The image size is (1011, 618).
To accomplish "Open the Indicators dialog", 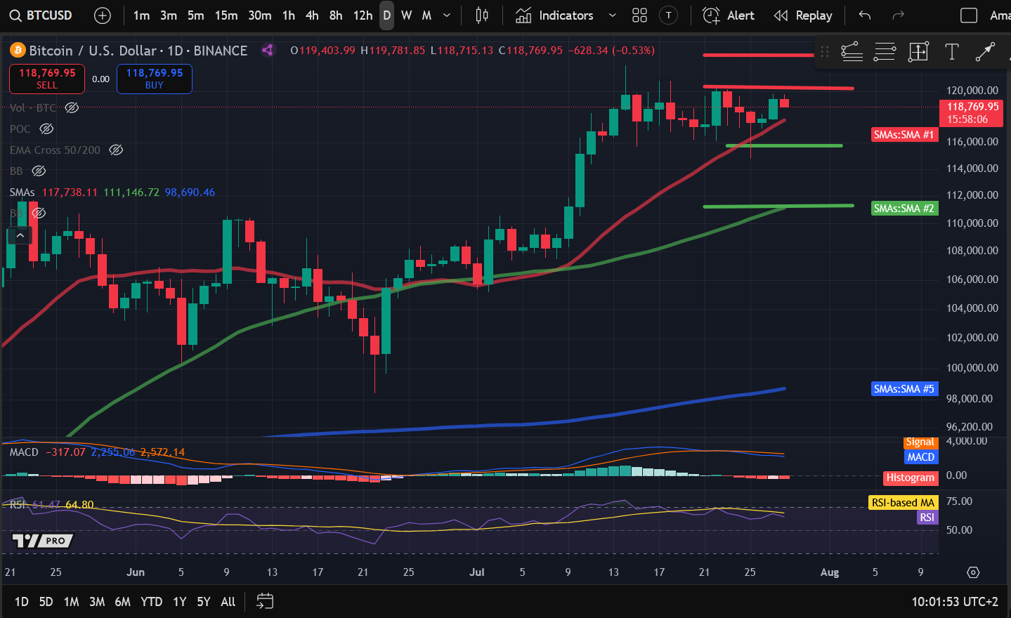I will pyautogui.click(x=554, y=15).
